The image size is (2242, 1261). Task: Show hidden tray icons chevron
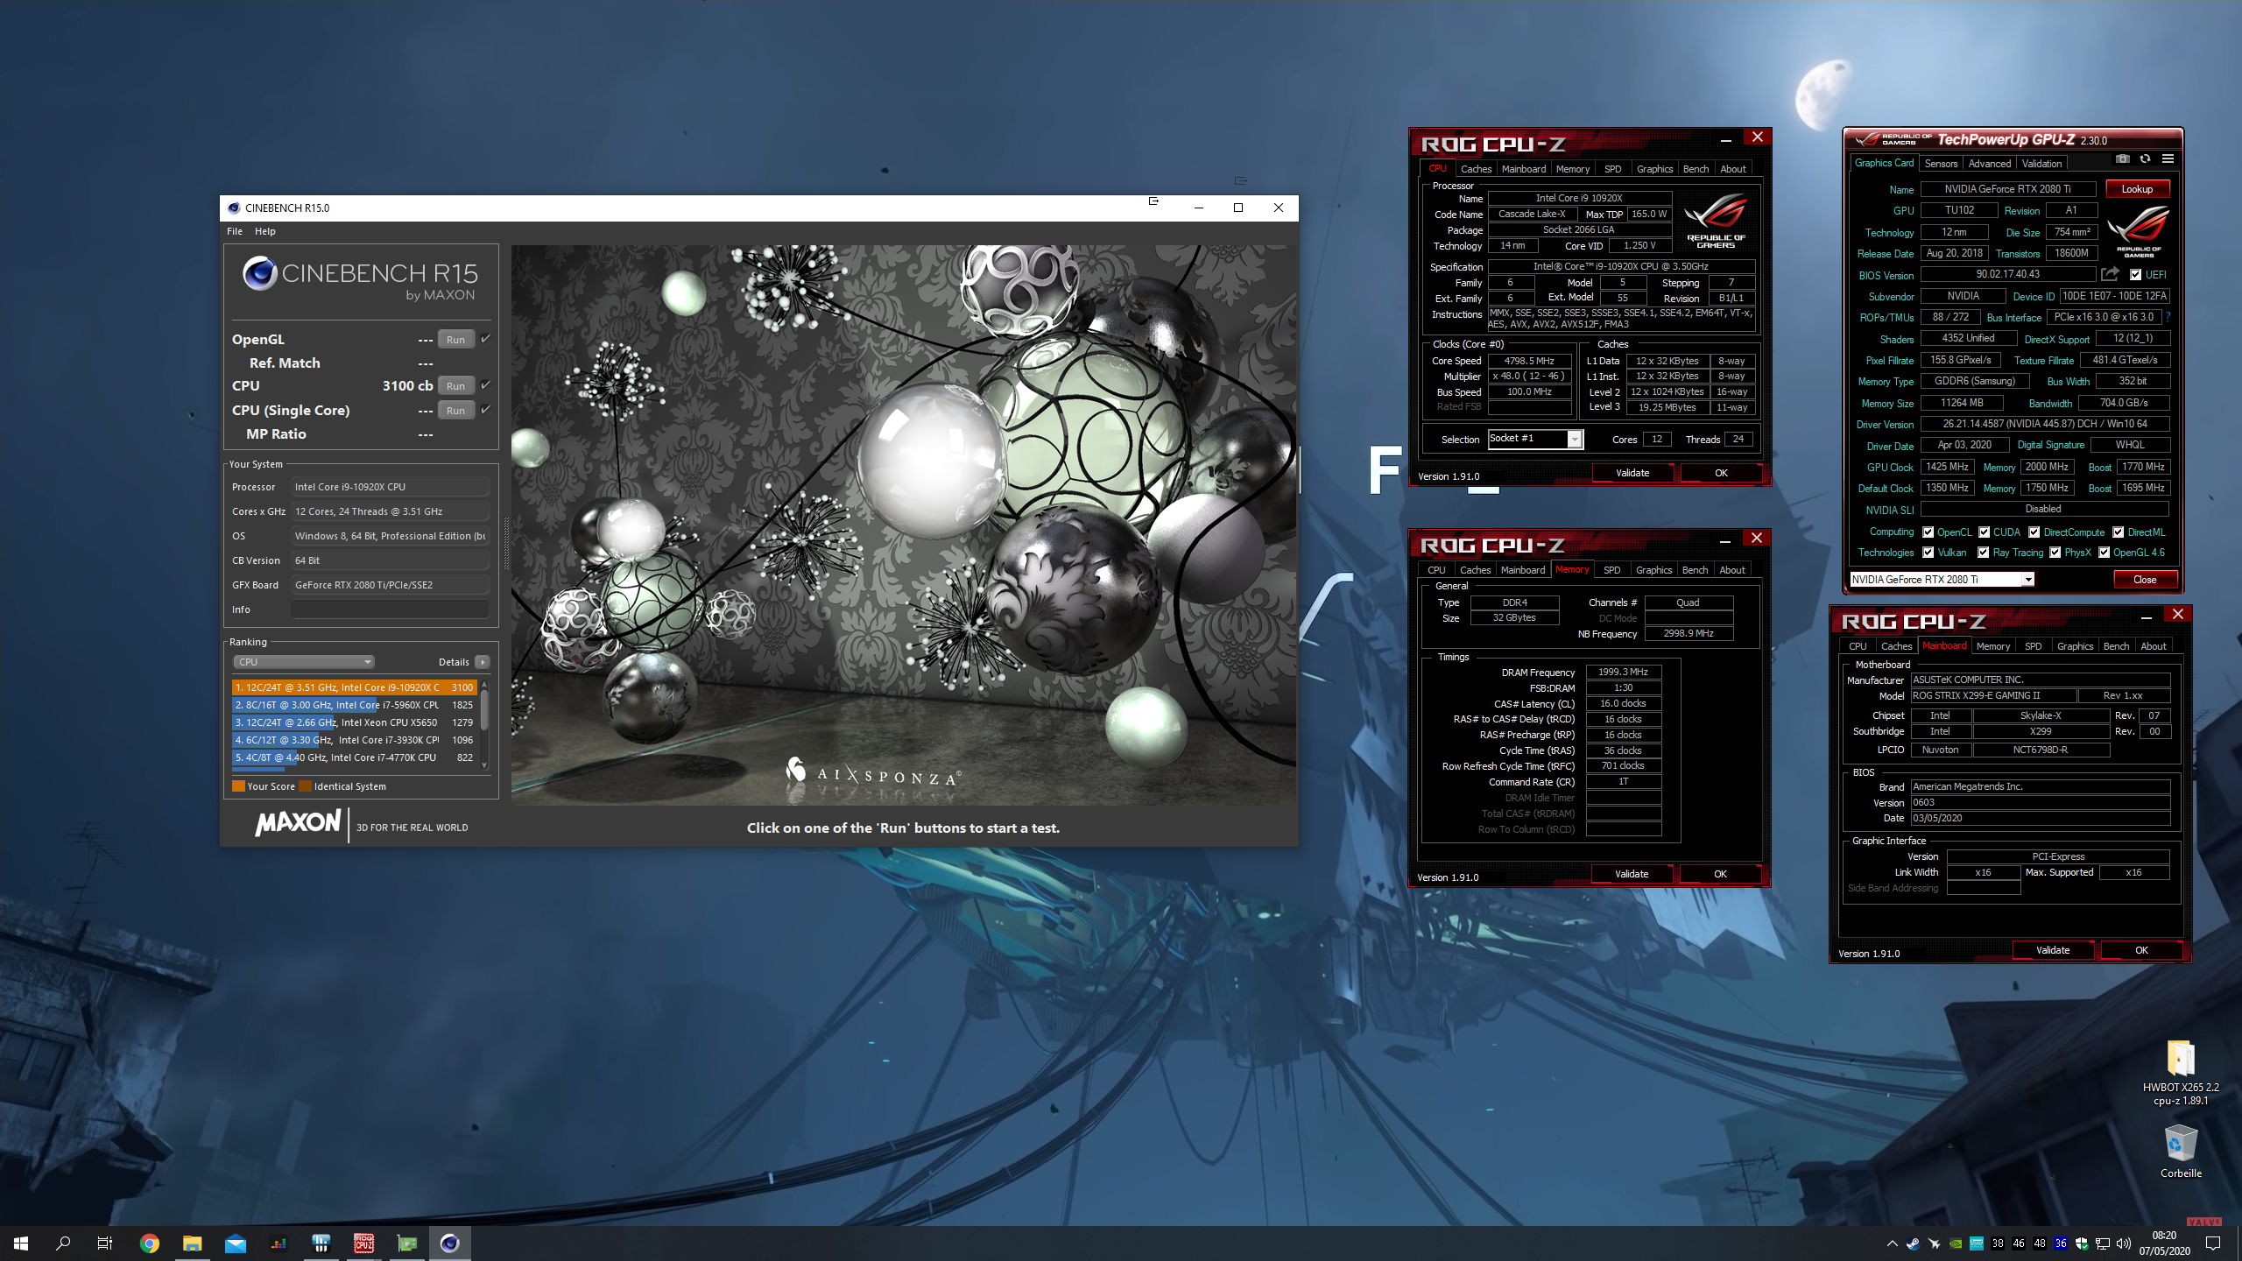[x=1892, y=1243]
